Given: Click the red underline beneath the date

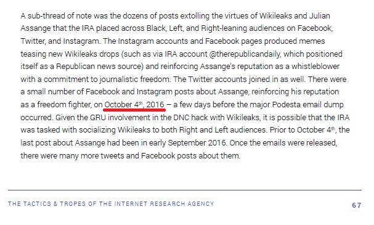Looking at the screenshot, I should click(134, 110).
